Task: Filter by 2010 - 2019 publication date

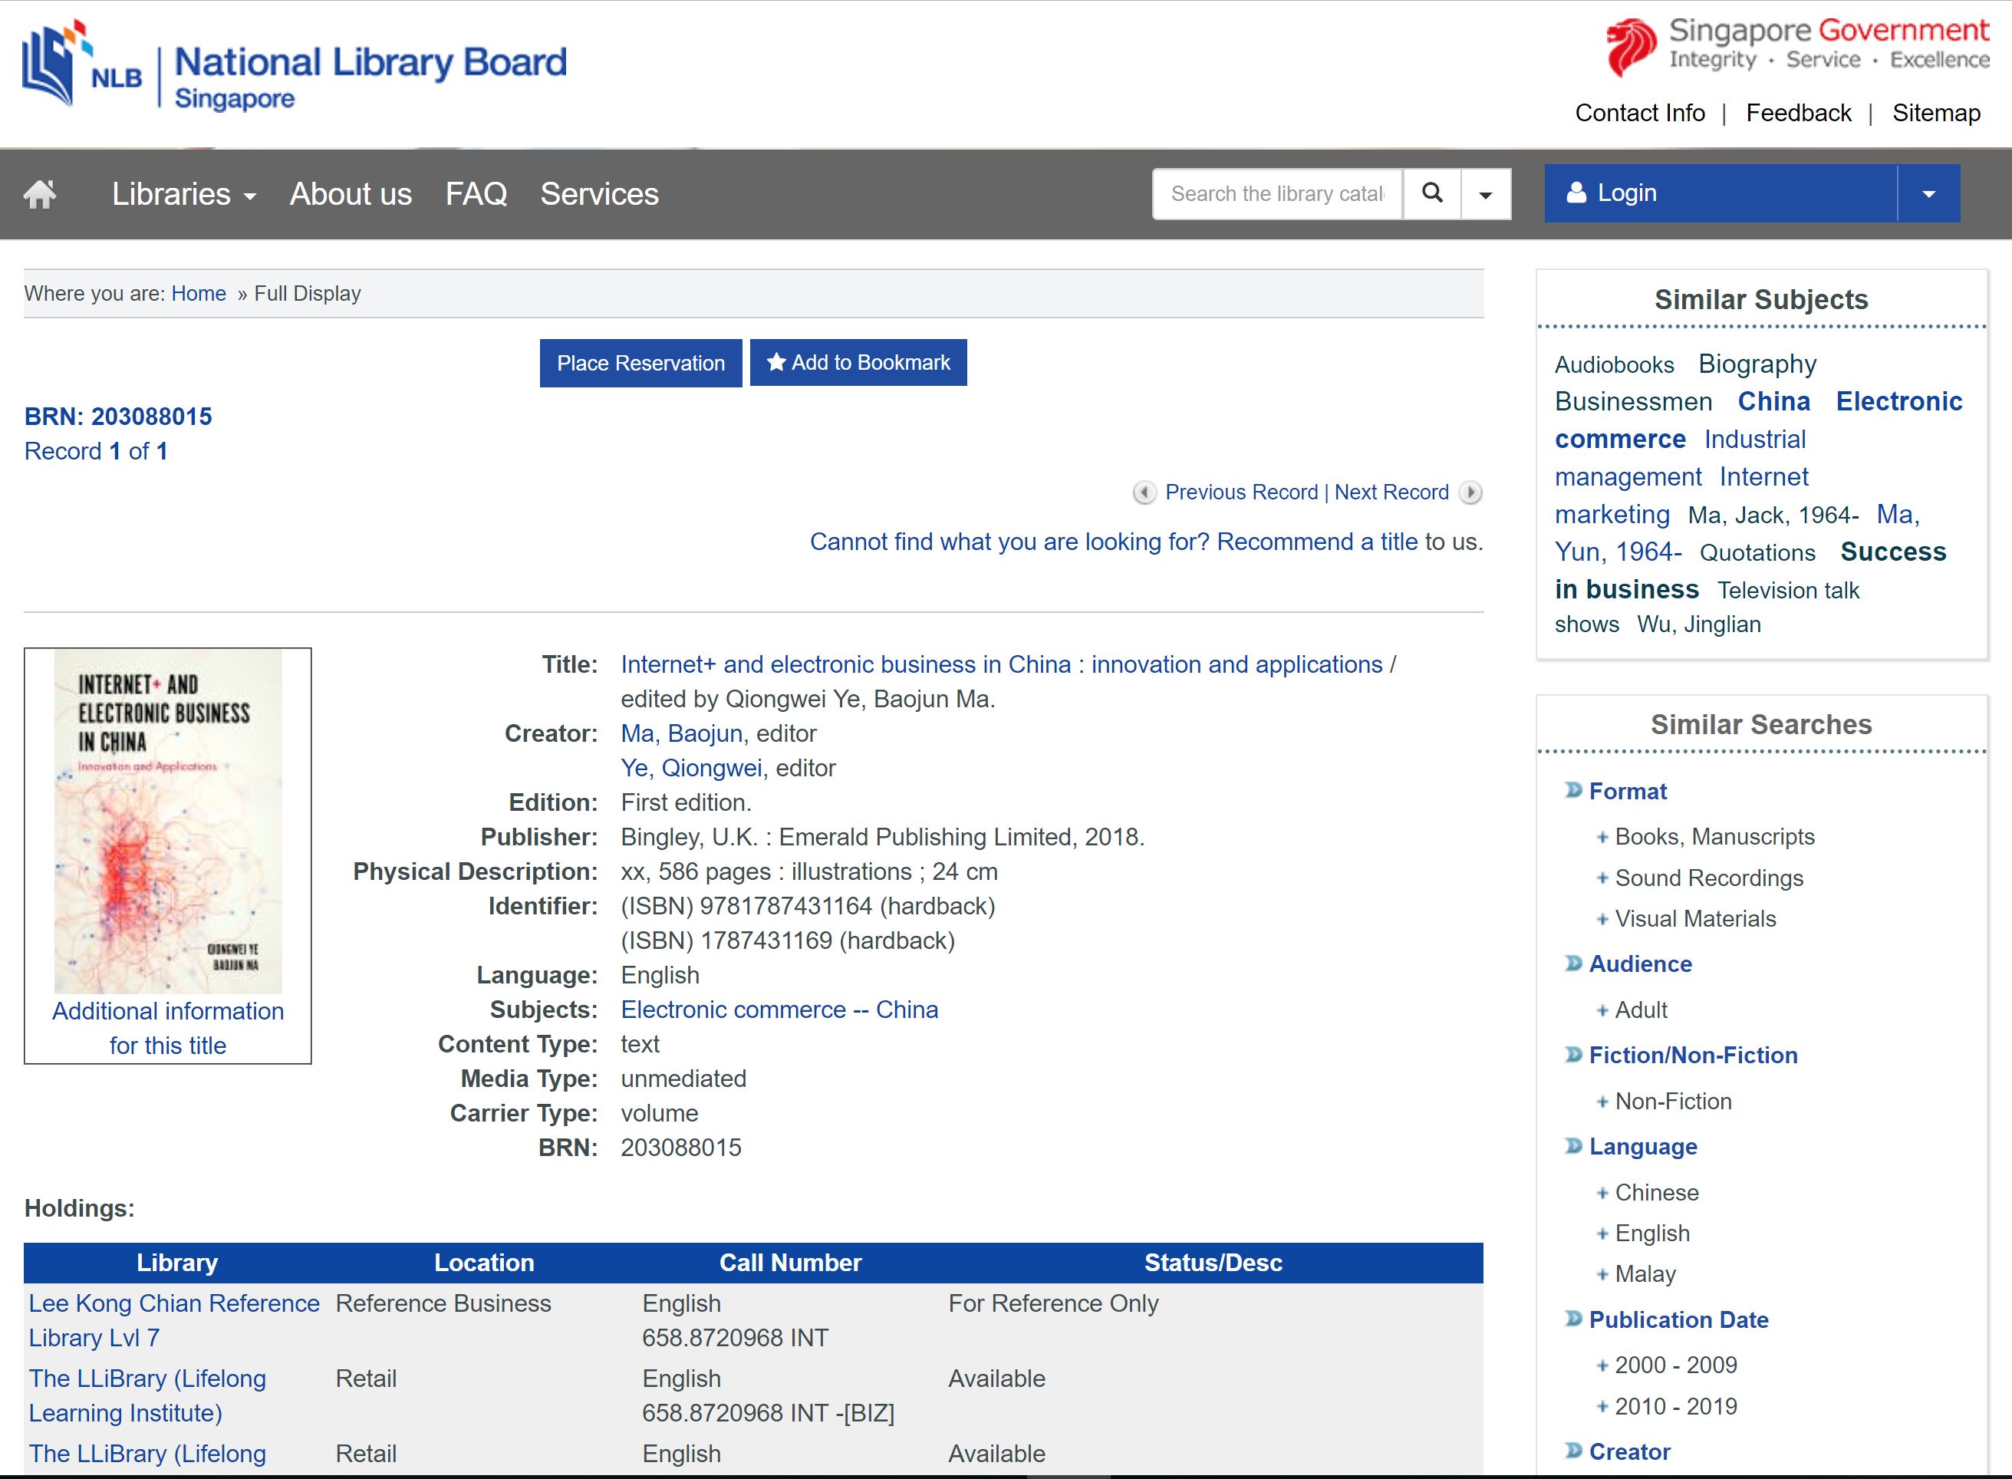Action: pyautogui.click(x=1674, y=1406)
